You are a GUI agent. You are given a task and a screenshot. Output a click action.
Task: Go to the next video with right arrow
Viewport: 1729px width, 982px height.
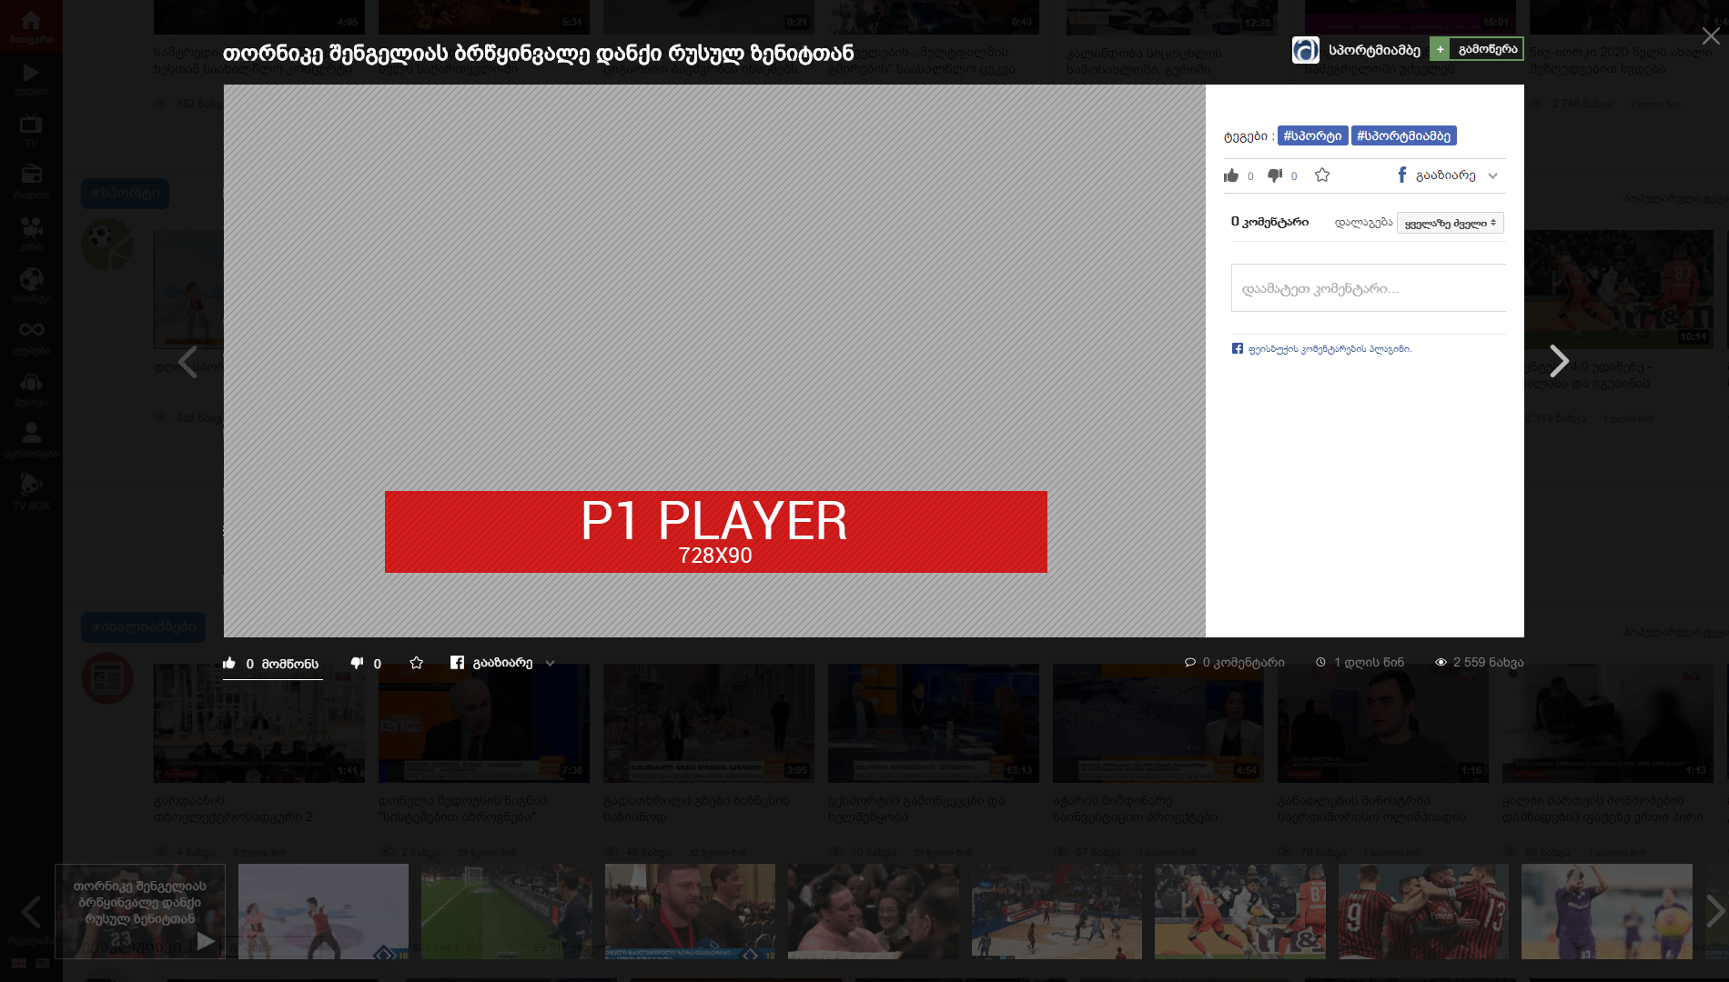1559,361
